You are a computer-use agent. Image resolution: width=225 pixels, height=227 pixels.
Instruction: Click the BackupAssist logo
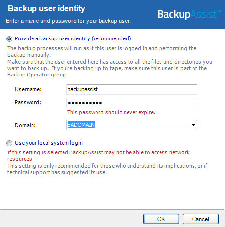(189, 14)
